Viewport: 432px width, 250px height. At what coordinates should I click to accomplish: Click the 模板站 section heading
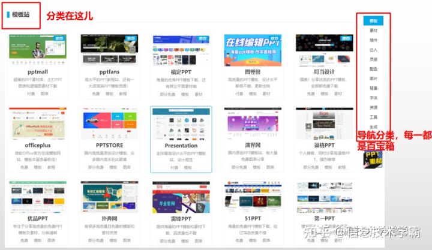(20, 14)
